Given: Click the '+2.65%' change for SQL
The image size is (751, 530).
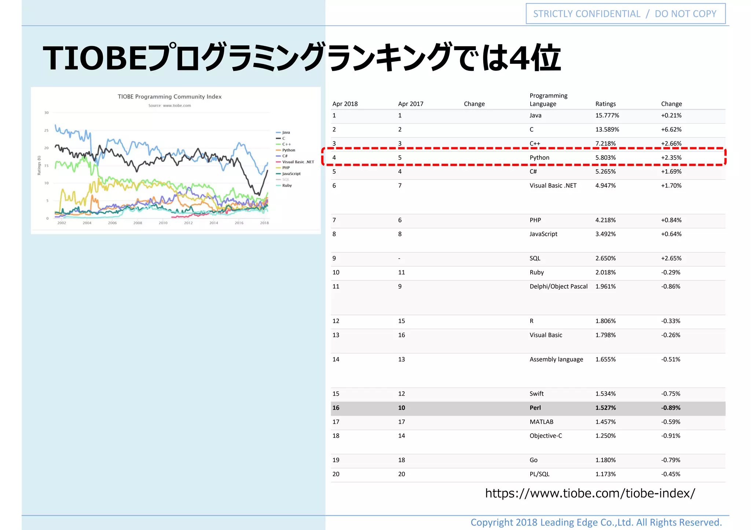Looking at the screenshot, I should pyautogui.click(x=671, y=258).
